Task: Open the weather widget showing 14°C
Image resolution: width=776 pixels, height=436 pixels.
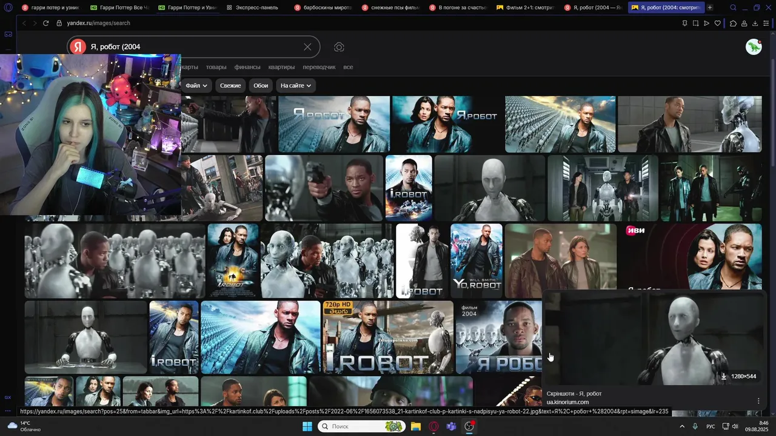Action: (x=24, y=426)
